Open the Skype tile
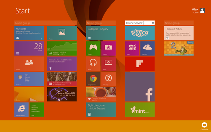The width and height of the screenshot is (211, 132). [140, 33]
